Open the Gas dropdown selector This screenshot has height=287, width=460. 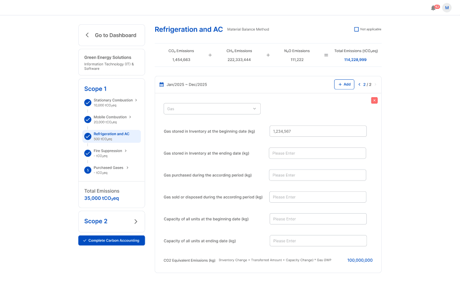click(212, 109)
